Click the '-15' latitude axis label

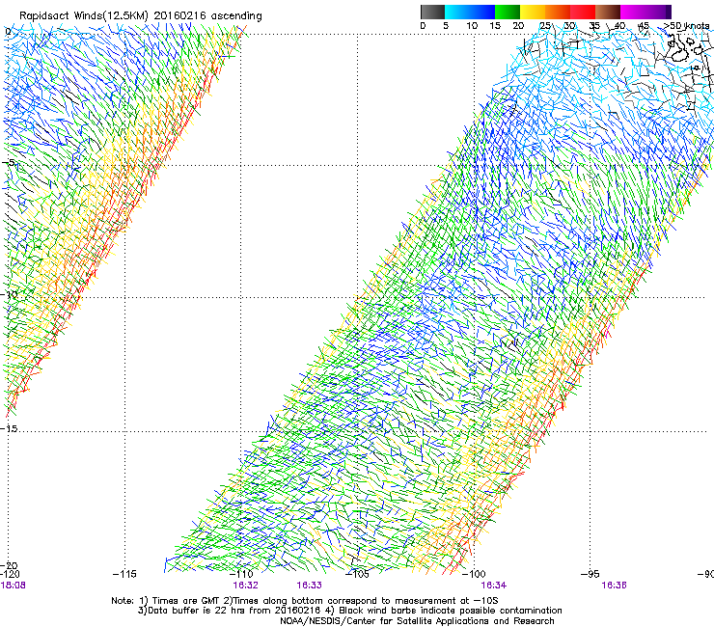(x=9, y=428)
